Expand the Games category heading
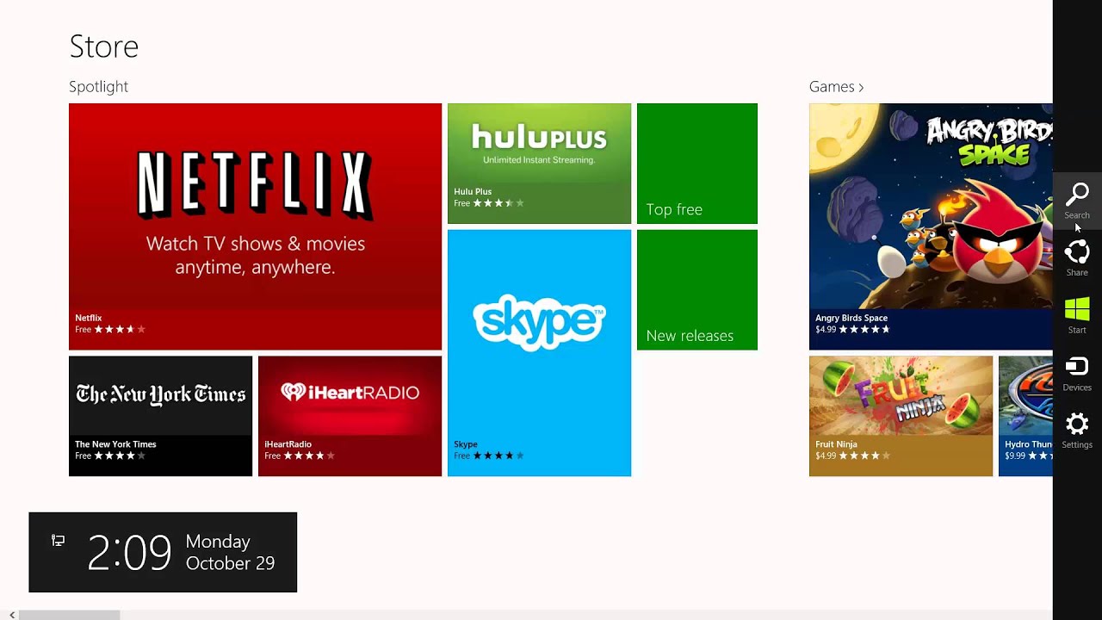This screenshot has width=1102, height=620. 836,87
